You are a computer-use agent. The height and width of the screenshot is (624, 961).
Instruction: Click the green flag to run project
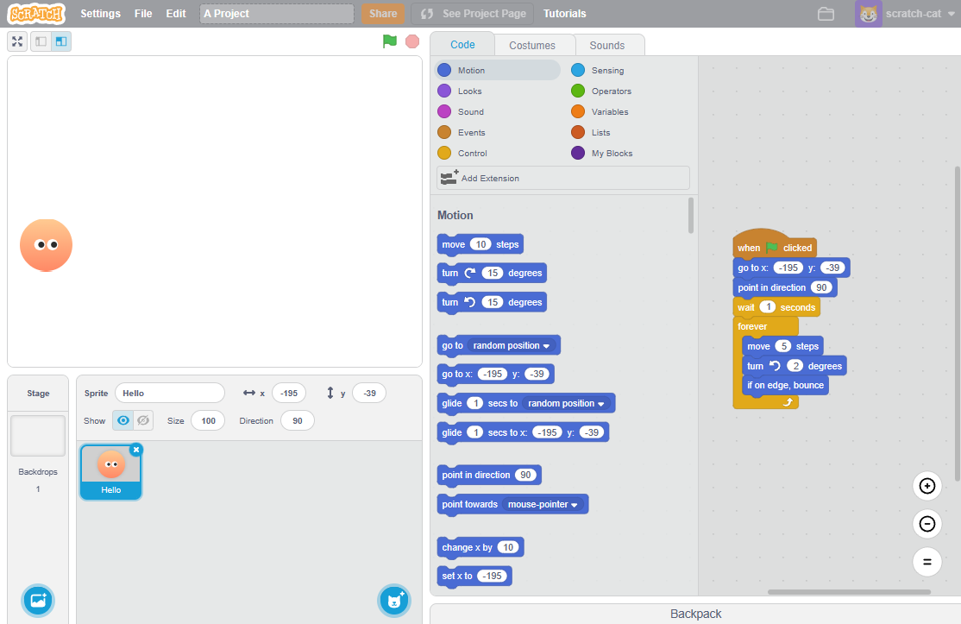(x=390, y=41)
